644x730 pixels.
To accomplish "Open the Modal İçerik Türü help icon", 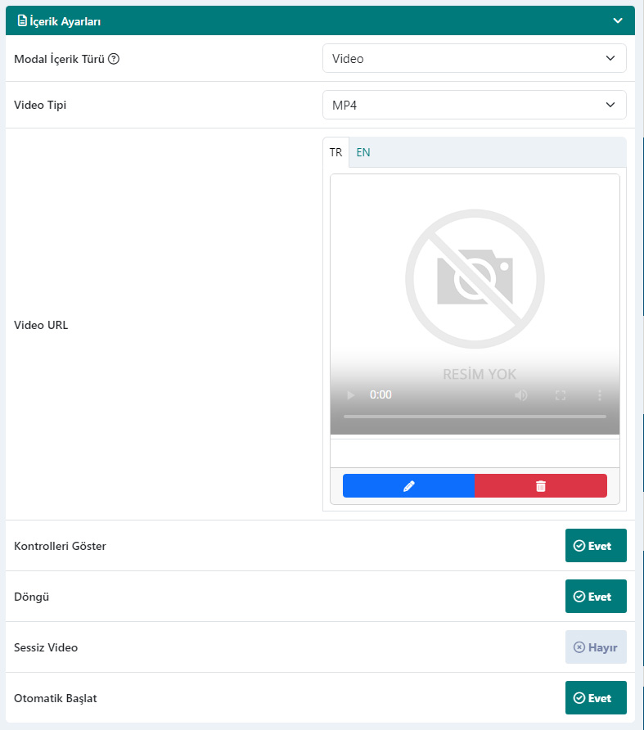I will pyautogui.click(x=114, y=59).
